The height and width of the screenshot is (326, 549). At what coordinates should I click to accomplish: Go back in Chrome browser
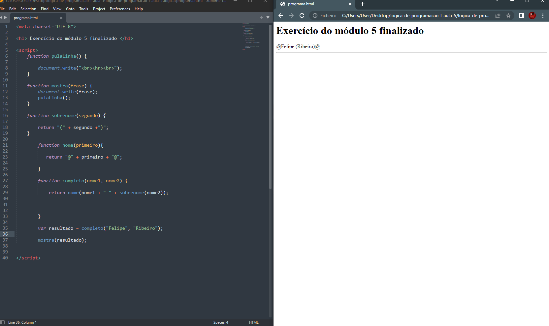[x=281, y=15]
